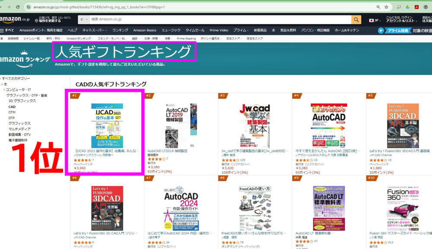Viewport: 432px width, 249px height.
Task: Open the IJCAD 2023 操作の基本 book cover
Action: [107, 126]
